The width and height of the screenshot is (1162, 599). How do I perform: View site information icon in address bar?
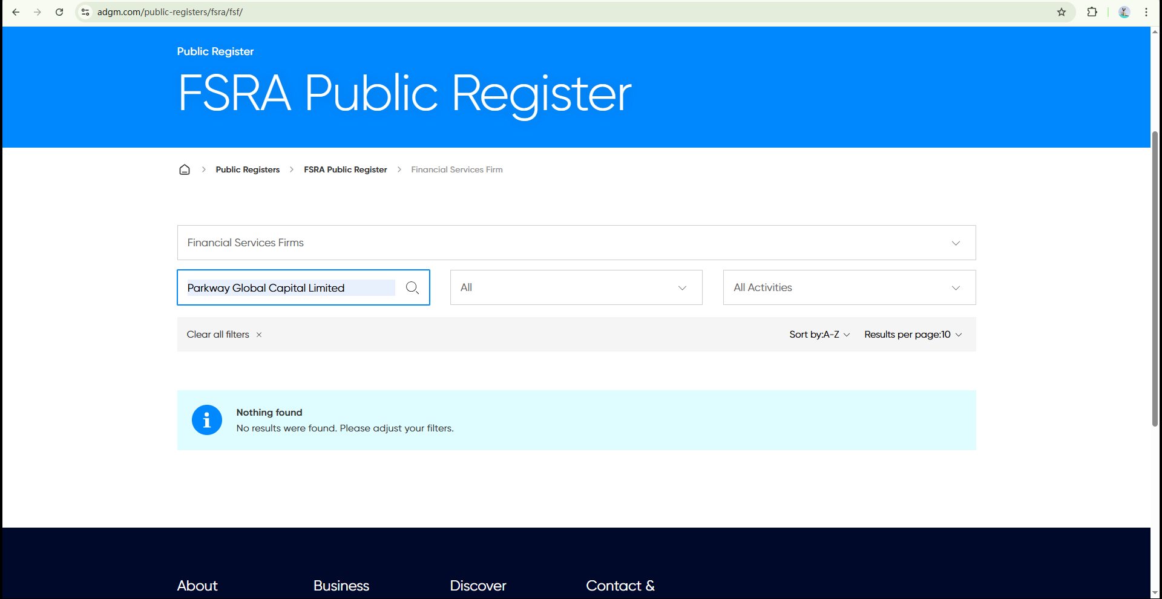[85, 12]
